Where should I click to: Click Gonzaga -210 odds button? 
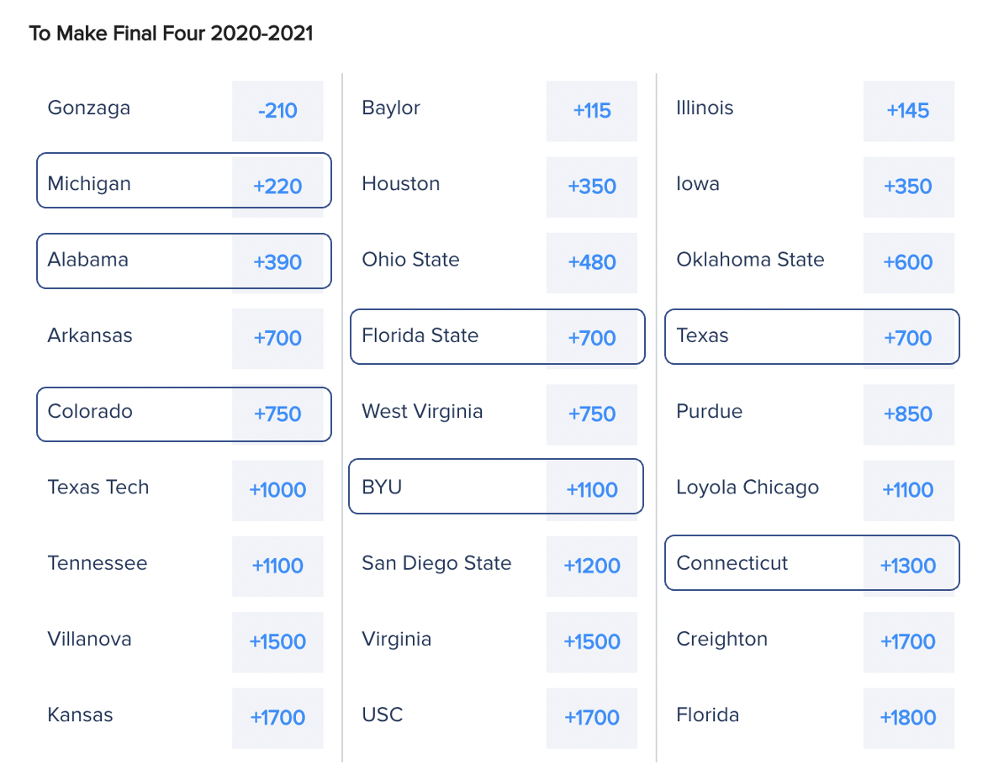tap(277, 111)
